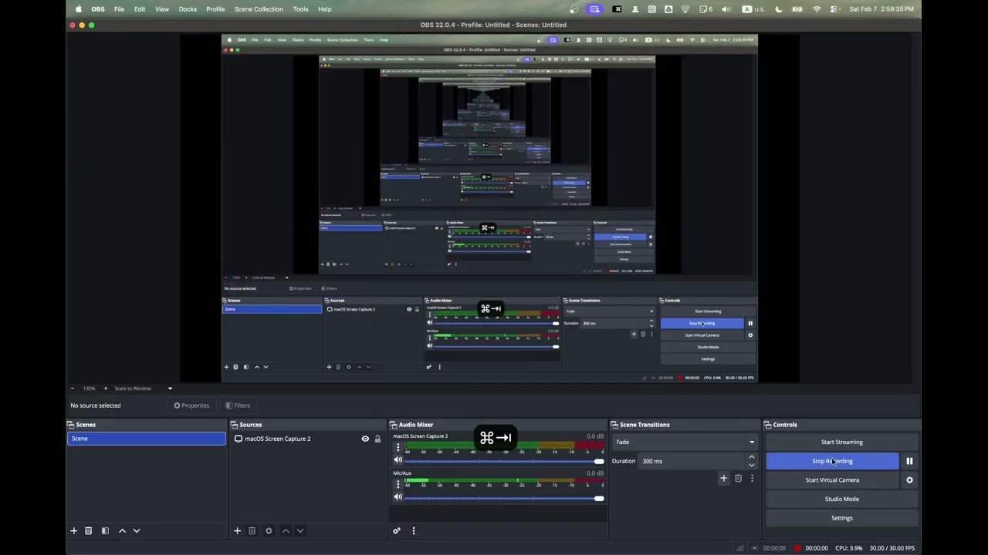Image resolution: width=988 pixels, height=555 pixels.
Task: Move source down arrow in Sources dock
Action: (x=300, y=530)
